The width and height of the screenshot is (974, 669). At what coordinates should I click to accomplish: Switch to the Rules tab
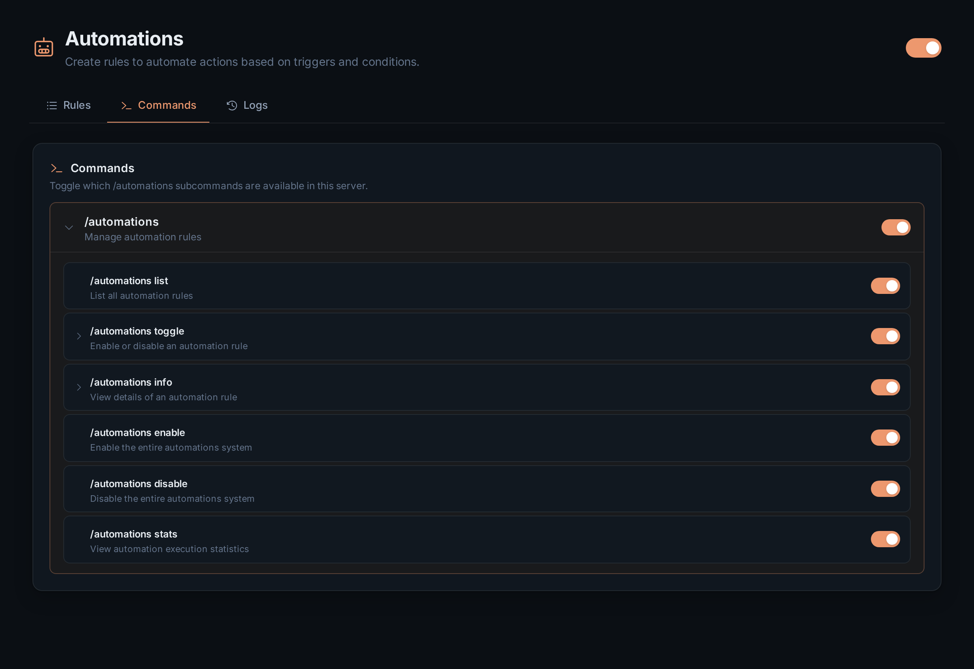[69, 105]
